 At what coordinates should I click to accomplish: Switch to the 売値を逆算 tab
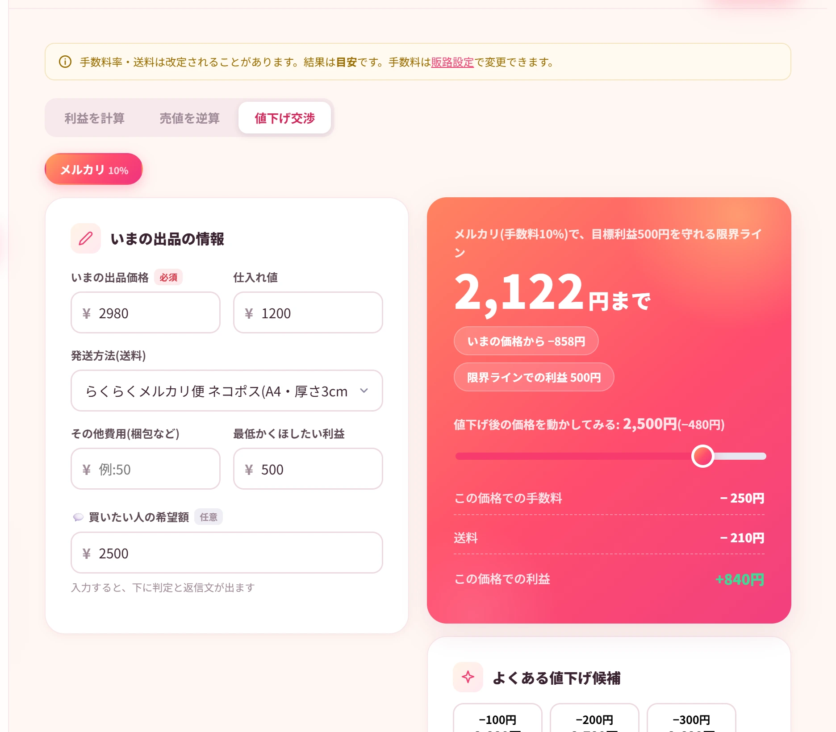pyautogui.click(x=190, y=118)
